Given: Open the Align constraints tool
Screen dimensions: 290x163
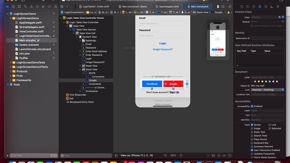Looking at the screenshot, I should [x=213, y=155].
